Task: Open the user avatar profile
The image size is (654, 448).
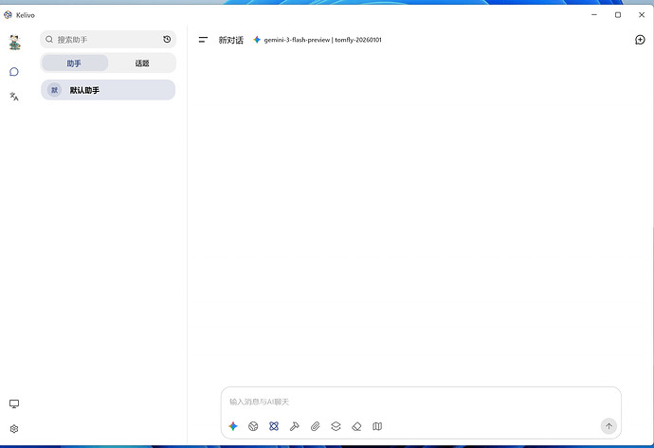Action: (14, 42)
